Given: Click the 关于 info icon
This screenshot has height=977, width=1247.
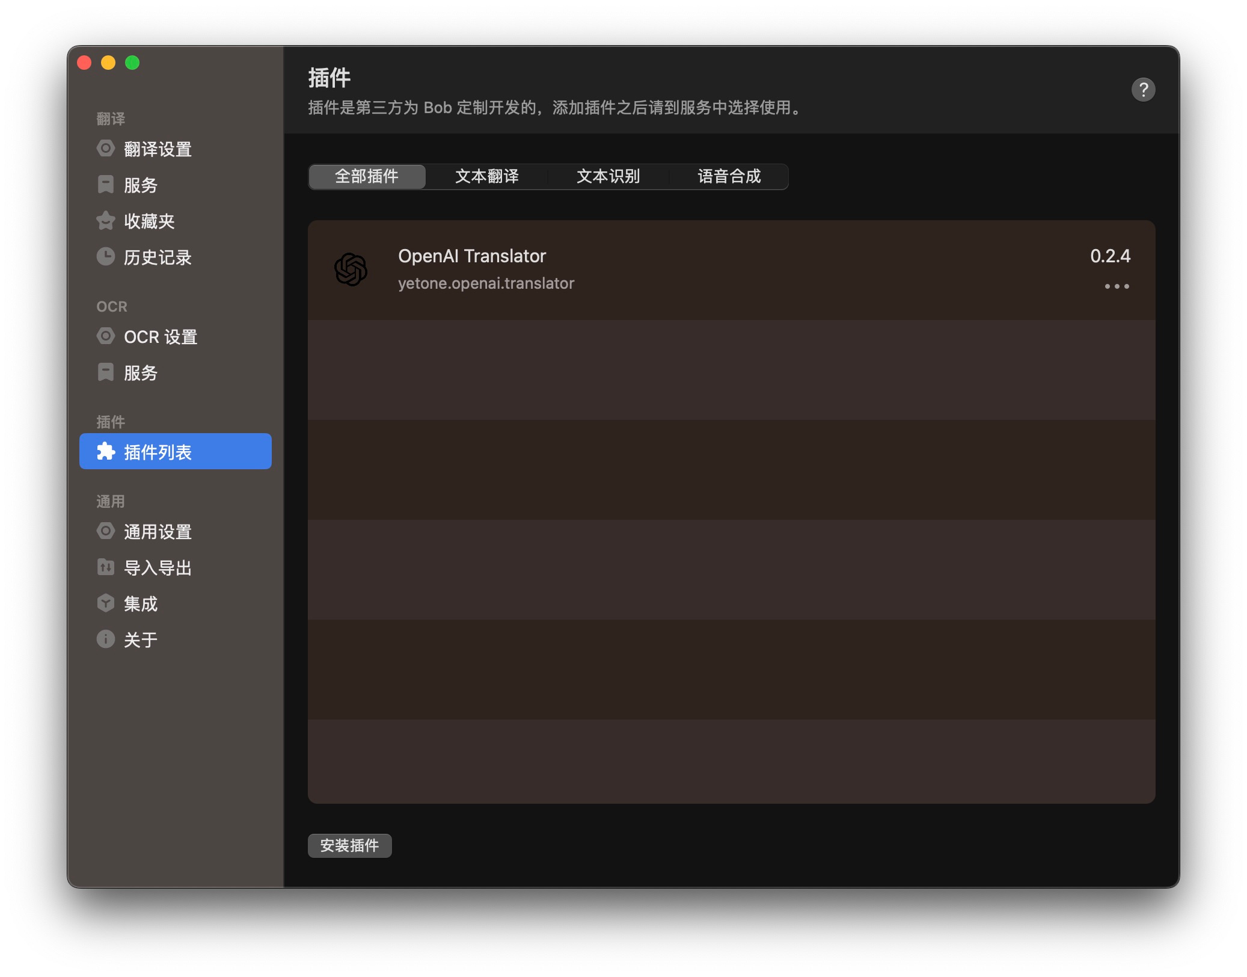Looking at the screenshot, I should click(106, 640).
